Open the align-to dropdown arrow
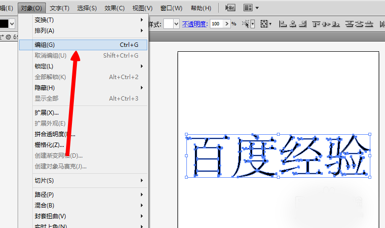Viewport: 385px width, 228px height. 271,24
